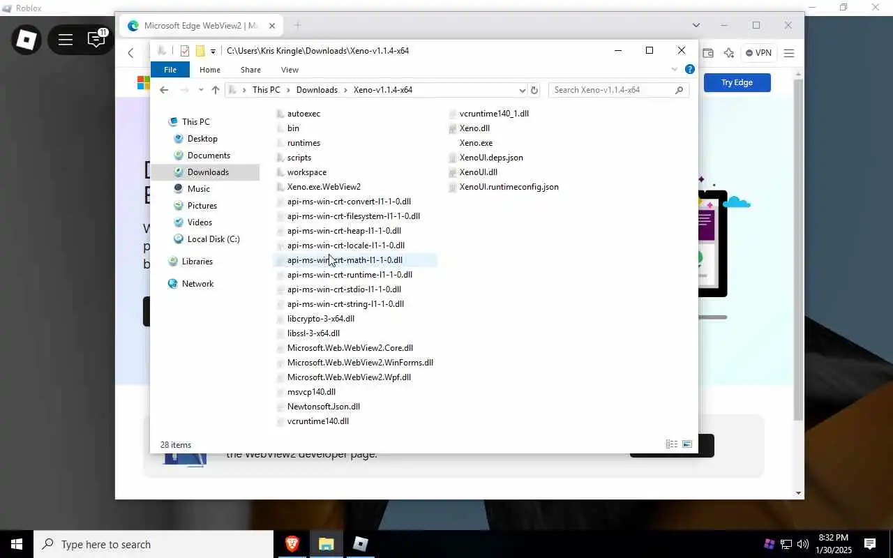Select the bin folder
The image size is (893, 558).
pos(293,128)
